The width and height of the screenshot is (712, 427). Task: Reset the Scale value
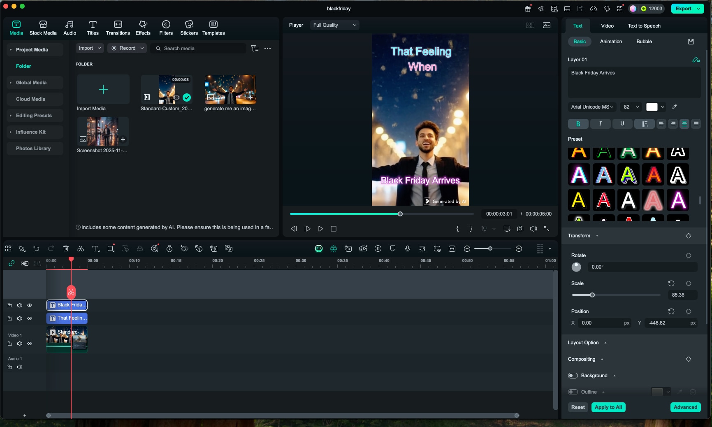point(671,283)
